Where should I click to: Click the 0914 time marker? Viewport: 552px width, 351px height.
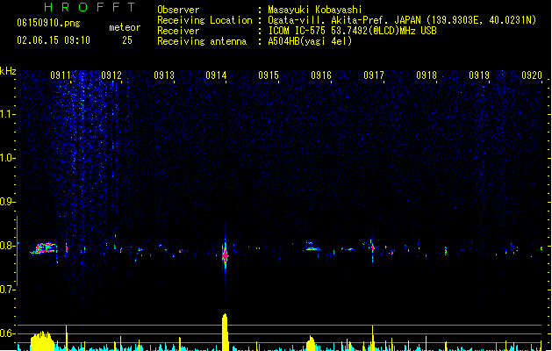coord(216,75)
